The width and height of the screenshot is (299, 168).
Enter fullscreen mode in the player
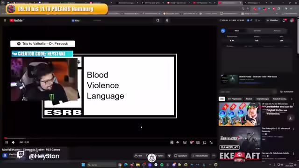(211, 142)
